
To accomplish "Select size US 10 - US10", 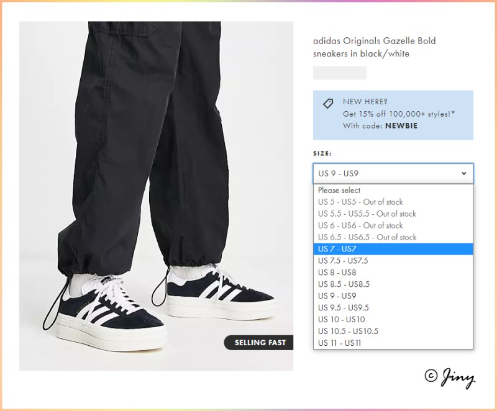I will 393,319.
